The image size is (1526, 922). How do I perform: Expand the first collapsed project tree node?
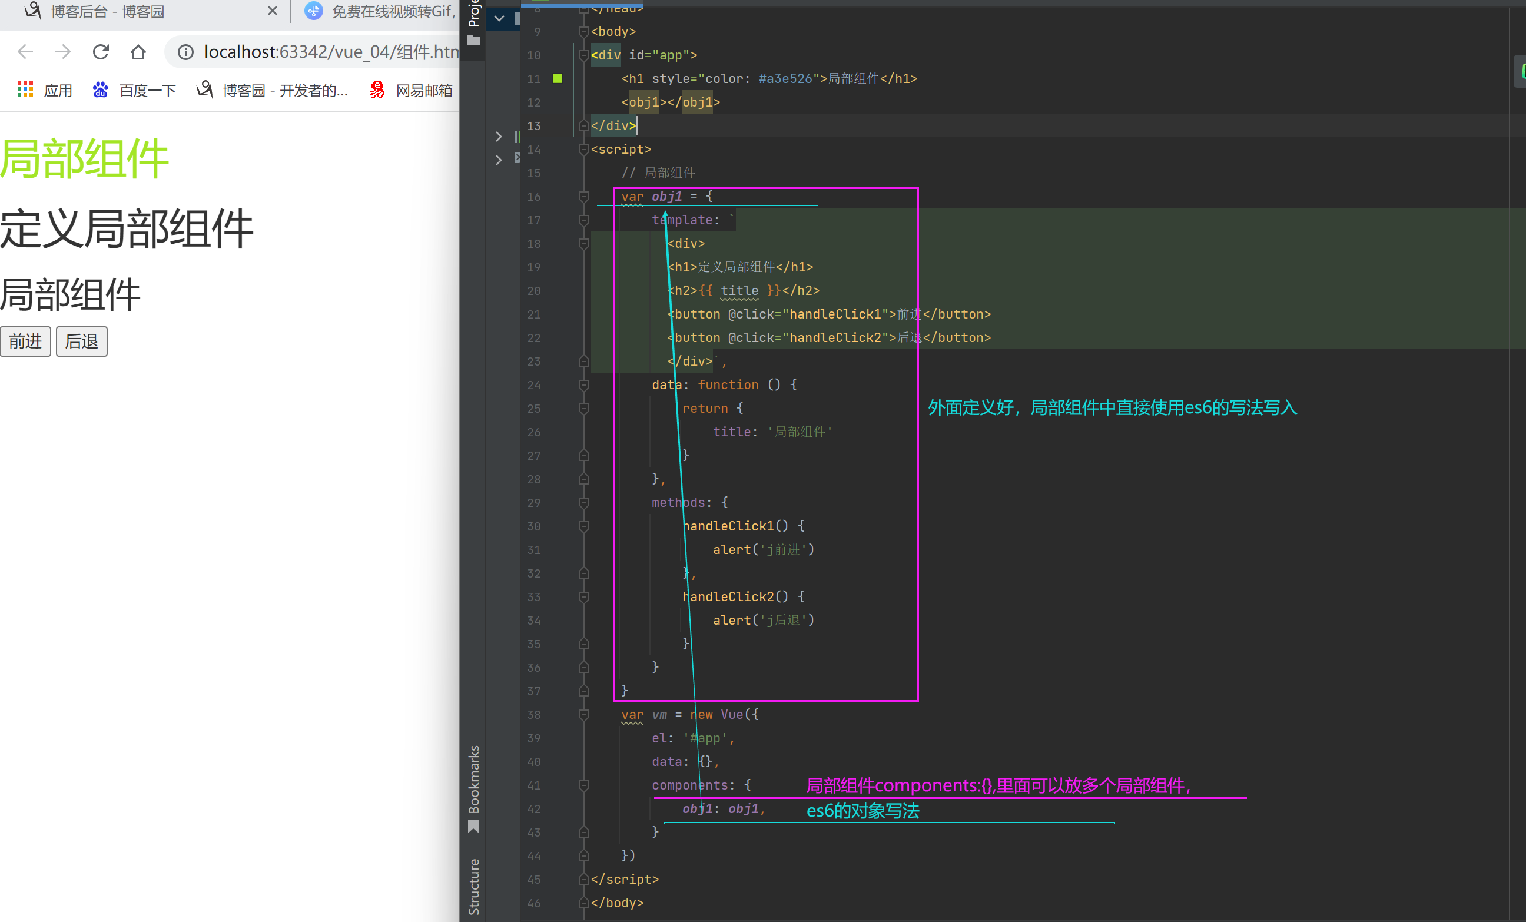499,136
